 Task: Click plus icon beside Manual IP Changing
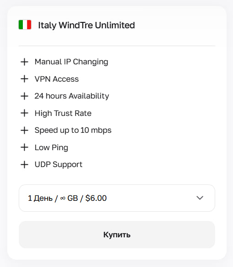pyautogui.click(x=24, y=62)
